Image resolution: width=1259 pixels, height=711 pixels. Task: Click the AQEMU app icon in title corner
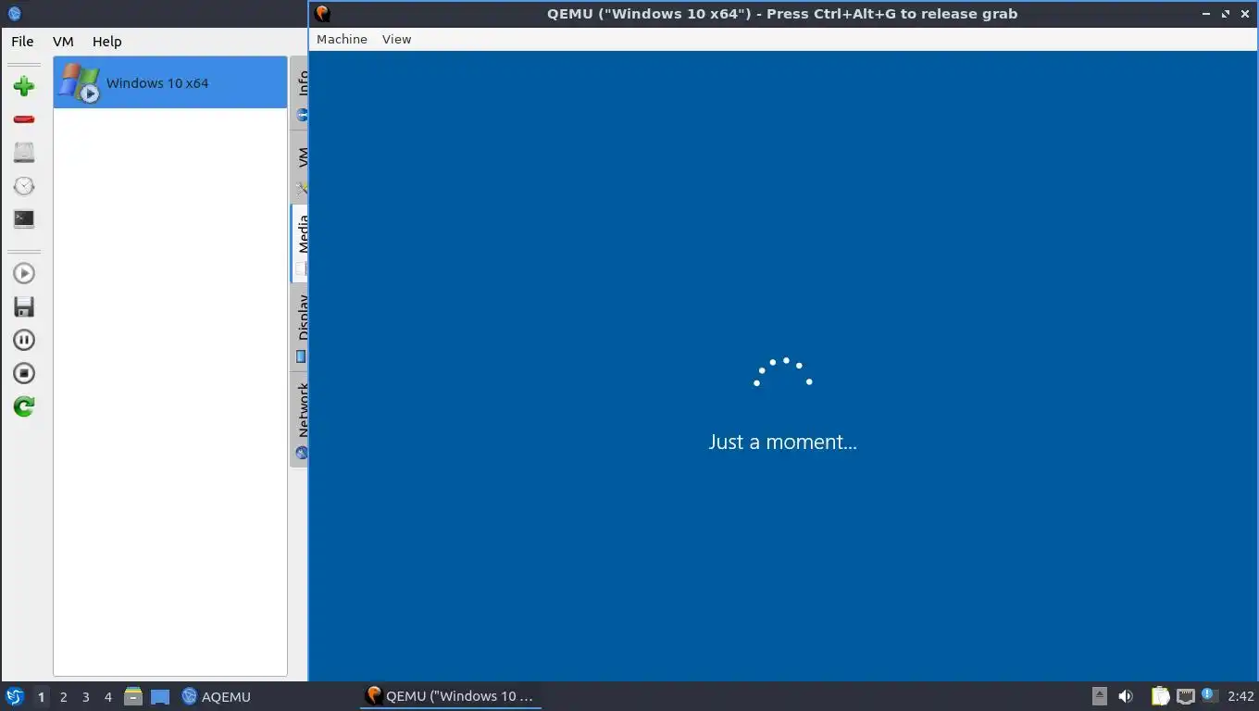pyautogui.click(x=14, y=13)
